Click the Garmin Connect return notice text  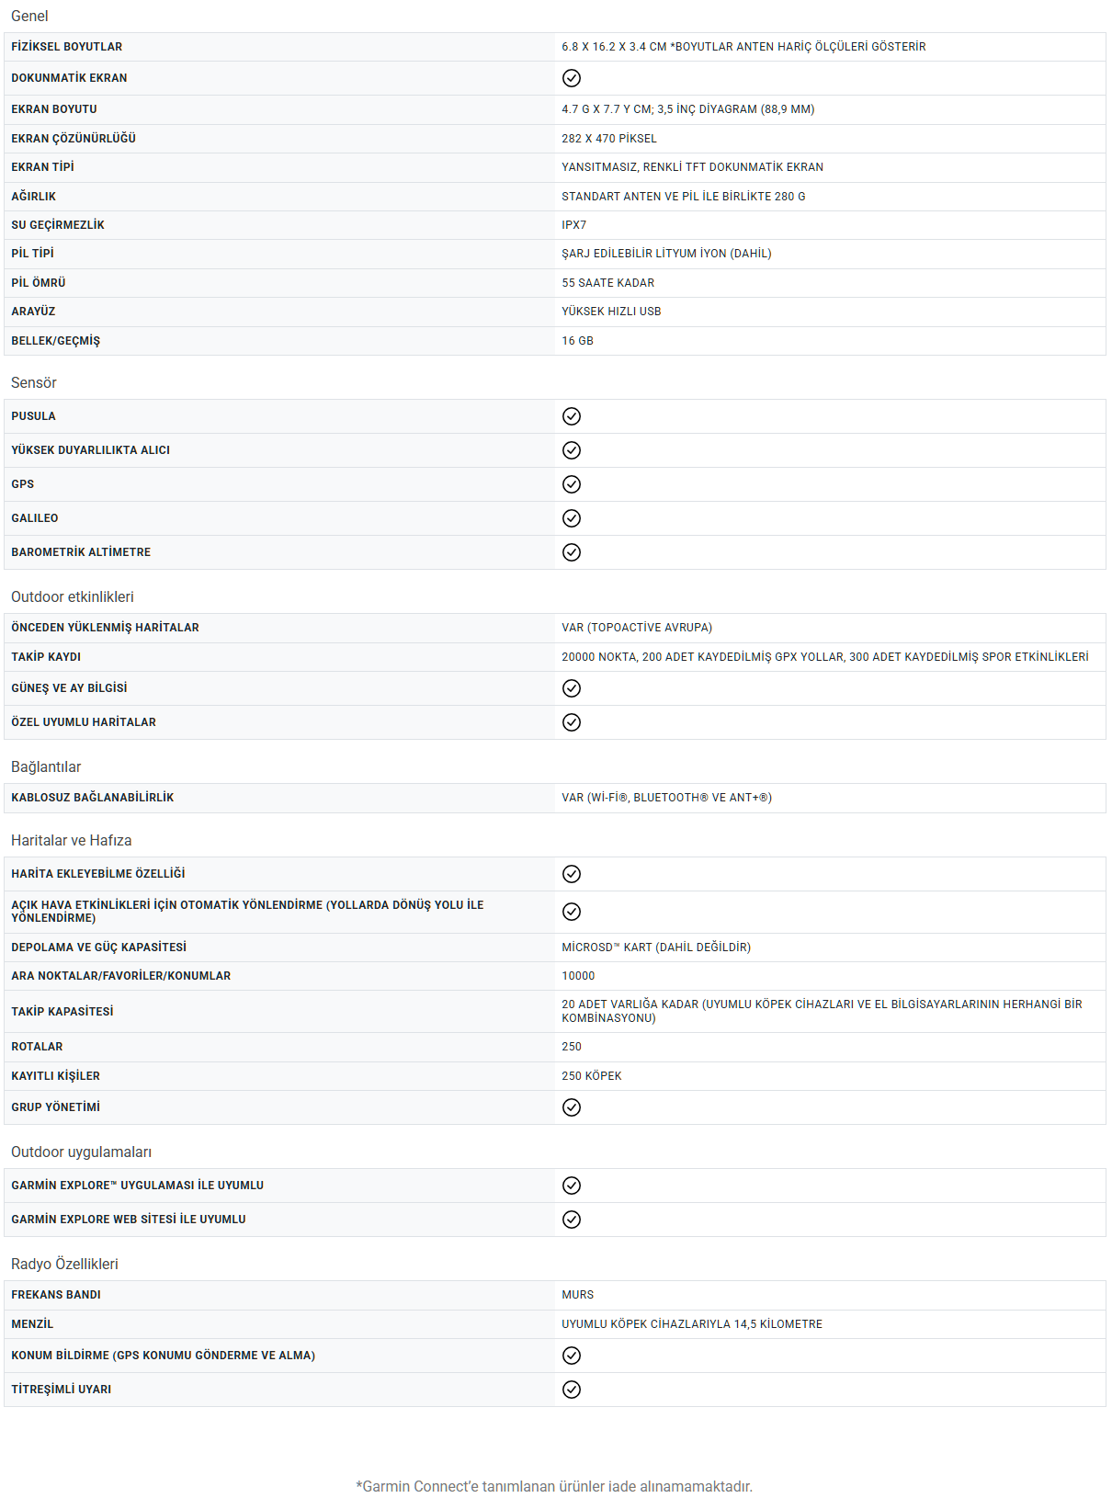coord(554,1487)
